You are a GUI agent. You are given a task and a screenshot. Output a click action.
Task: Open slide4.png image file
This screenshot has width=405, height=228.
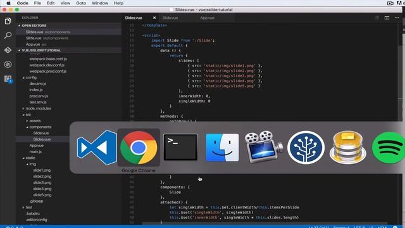[x=42, y=189]
